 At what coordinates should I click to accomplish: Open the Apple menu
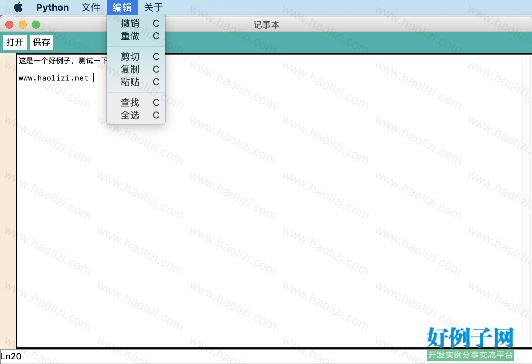(19, 7)
